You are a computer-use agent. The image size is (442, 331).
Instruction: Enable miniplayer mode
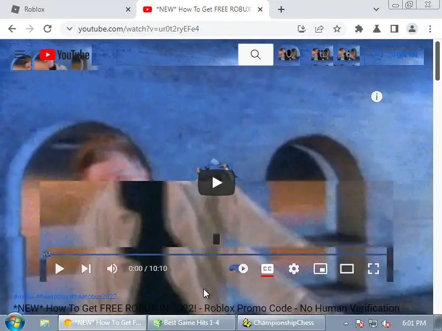[320, 269]
